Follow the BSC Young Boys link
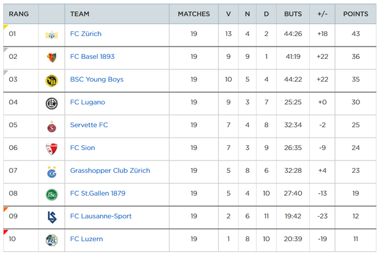 (97, 79)
